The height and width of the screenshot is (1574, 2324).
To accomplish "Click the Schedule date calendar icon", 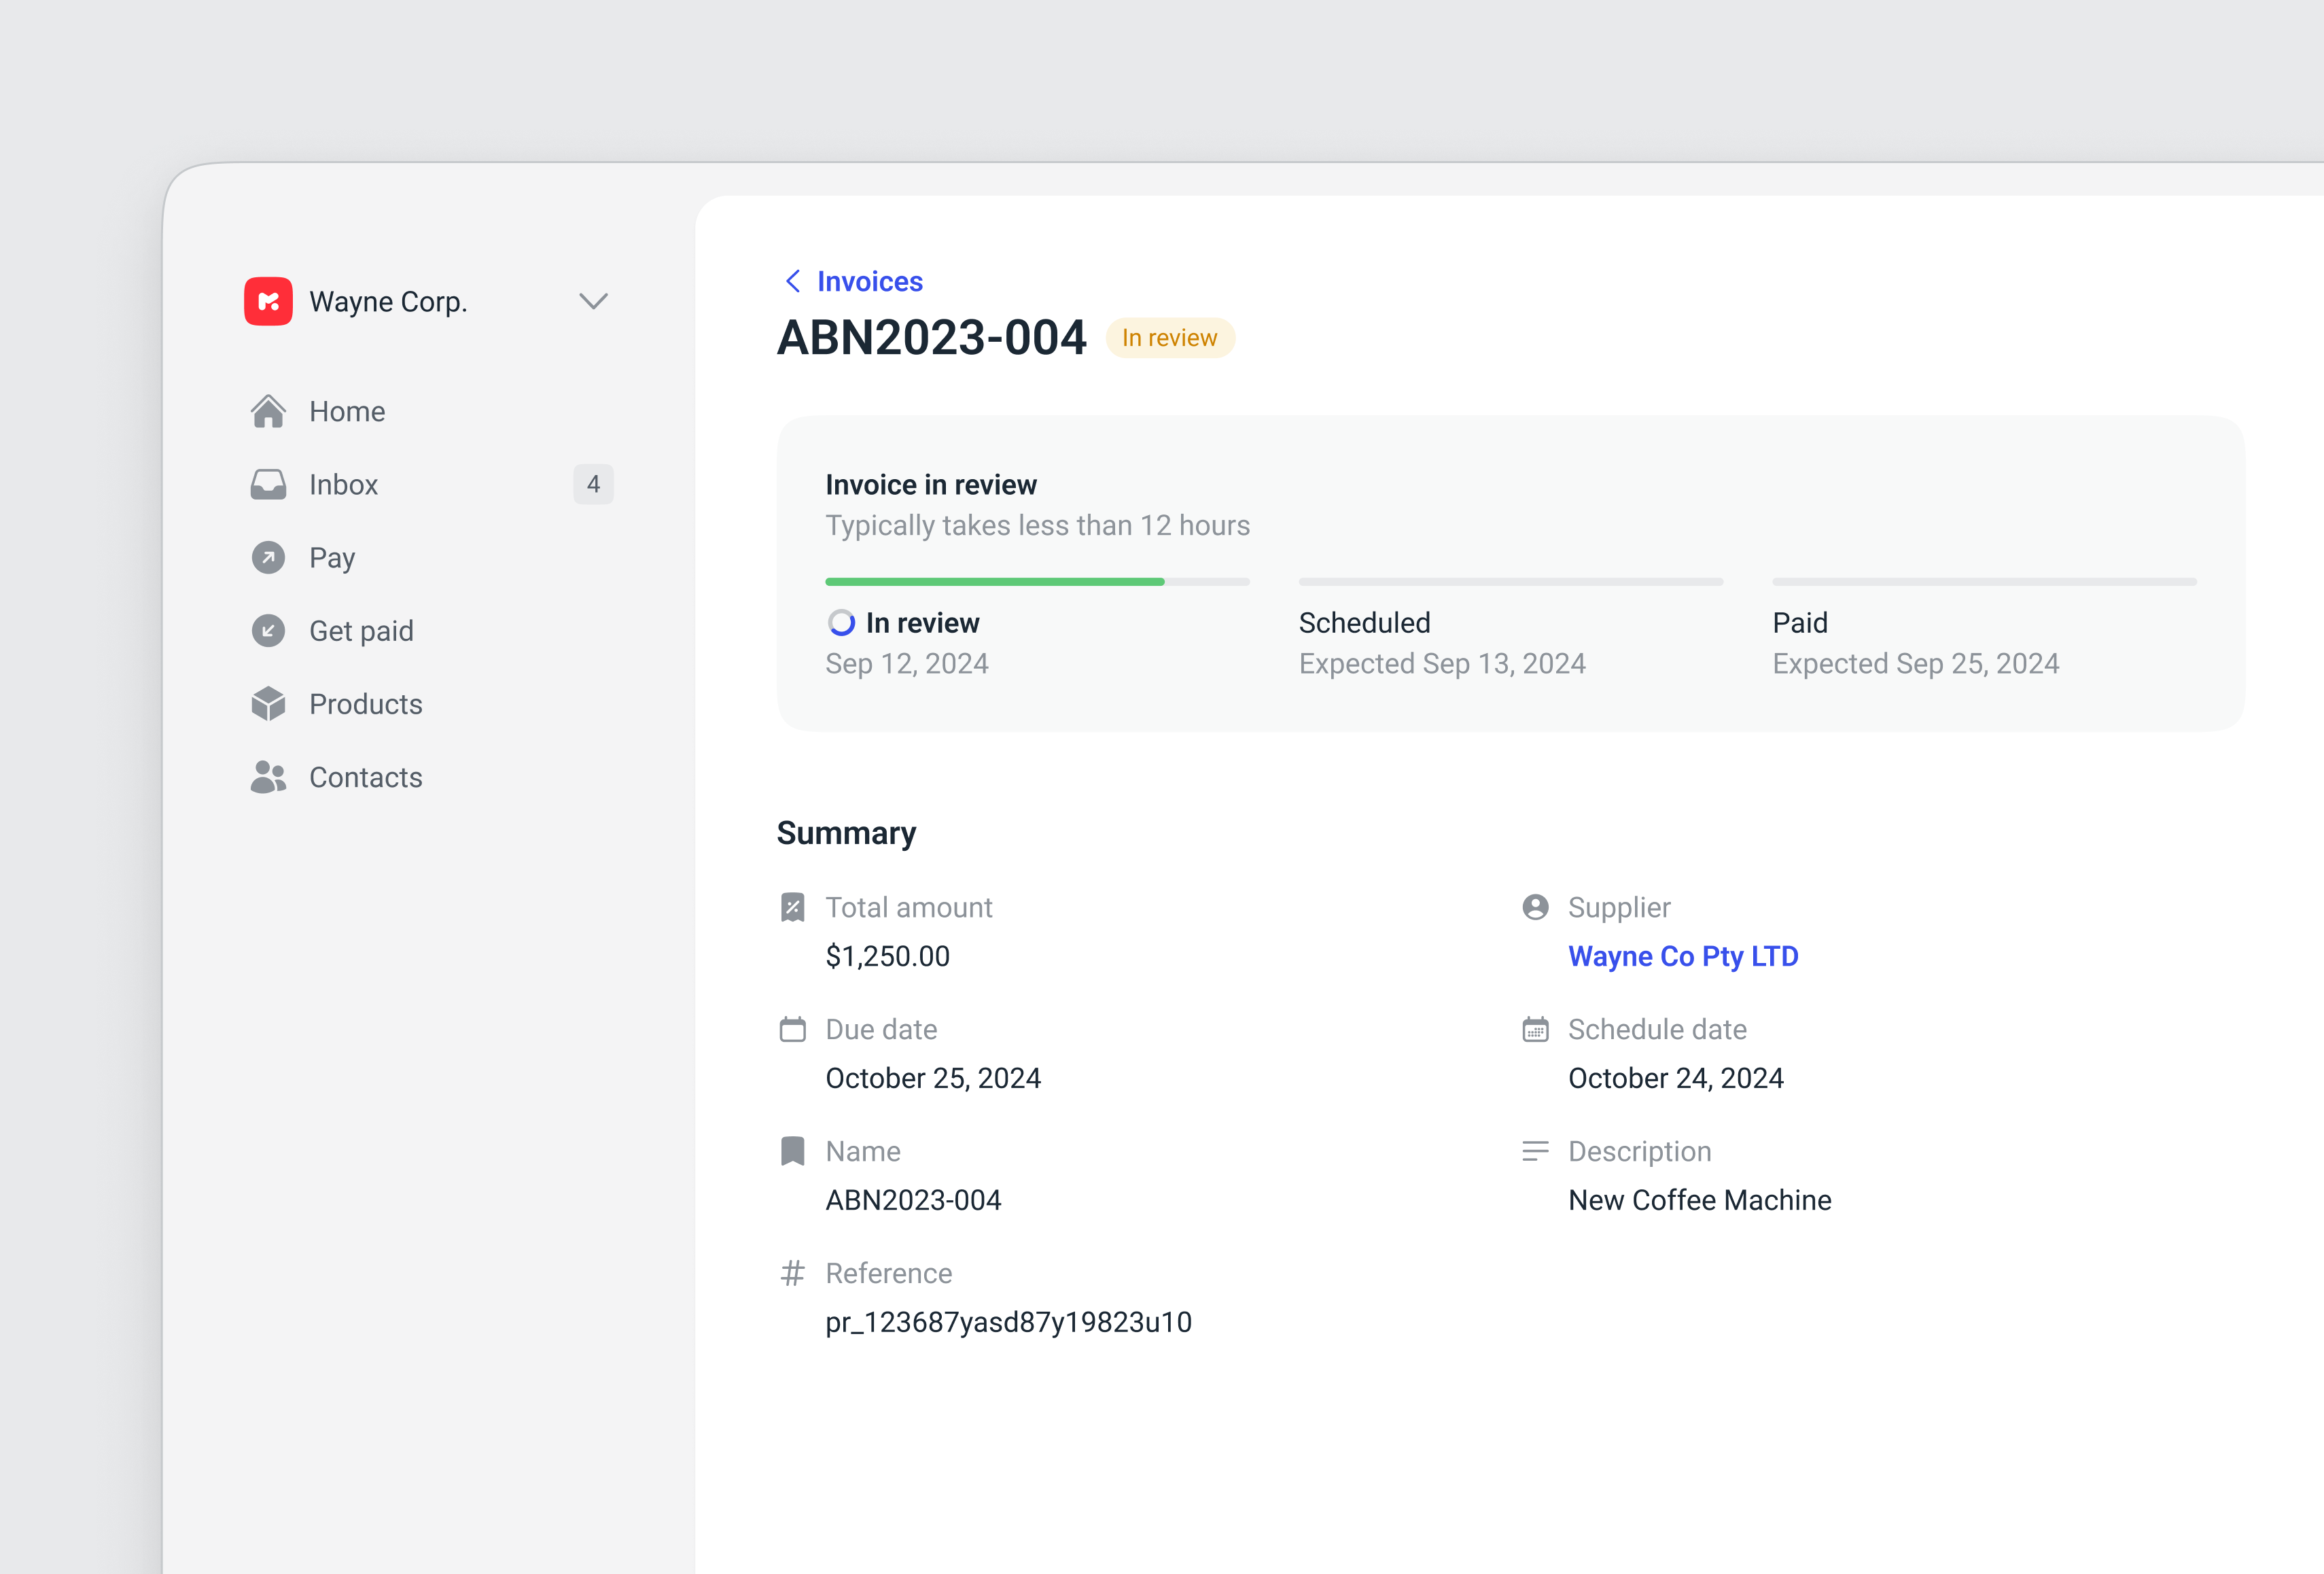I will tap(1535, 1029).
